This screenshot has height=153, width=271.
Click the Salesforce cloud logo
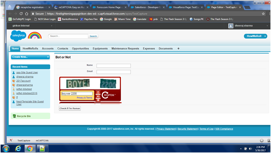18,36
